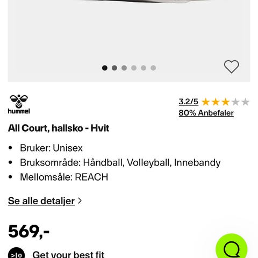This screenshot has width=258, height=258.
Task: Switch to the second image dot
Action: pos(114,68)
